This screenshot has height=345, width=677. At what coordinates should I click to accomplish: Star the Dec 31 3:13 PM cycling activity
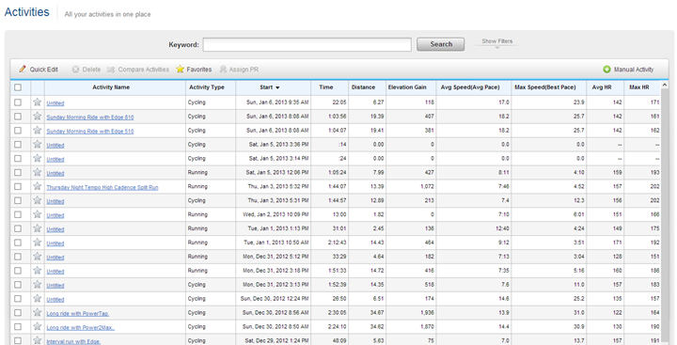coord(37,285)
